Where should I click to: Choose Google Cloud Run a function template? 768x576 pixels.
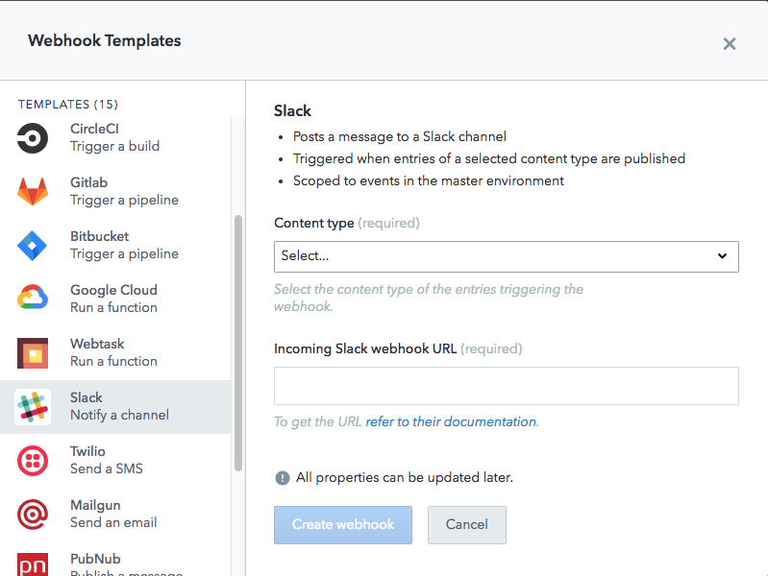[124, 299]
